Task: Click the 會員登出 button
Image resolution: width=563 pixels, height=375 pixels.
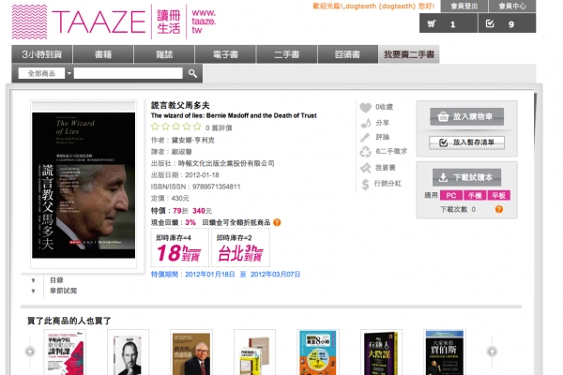Action: pyautogui.click(x=464, y=7)
